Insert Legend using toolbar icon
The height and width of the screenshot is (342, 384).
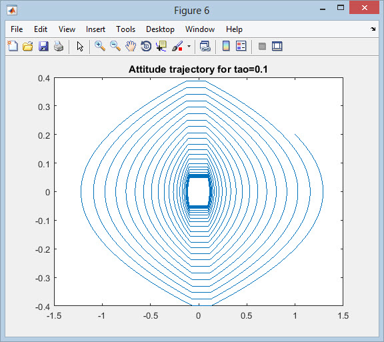click(x=241, y=46)
